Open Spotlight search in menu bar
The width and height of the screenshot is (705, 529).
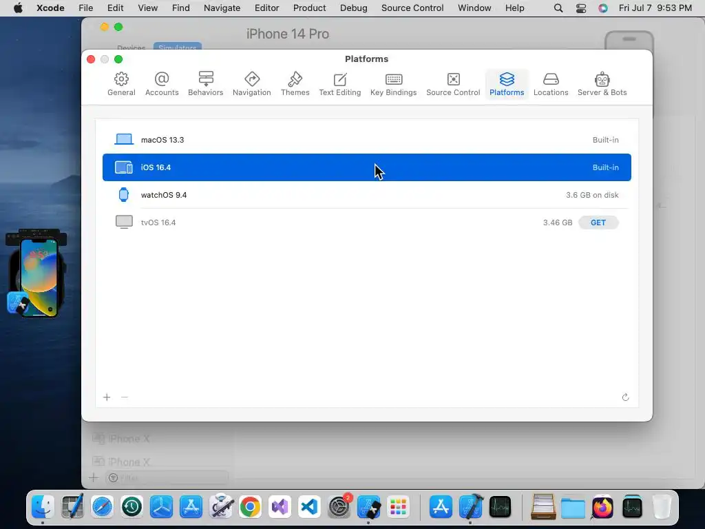pyautogui.click(x=558, y=8)
